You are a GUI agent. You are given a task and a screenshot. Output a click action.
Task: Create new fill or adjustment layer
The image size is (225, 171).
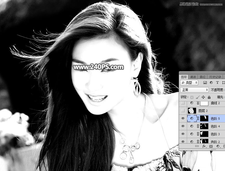tap(218, 146)
